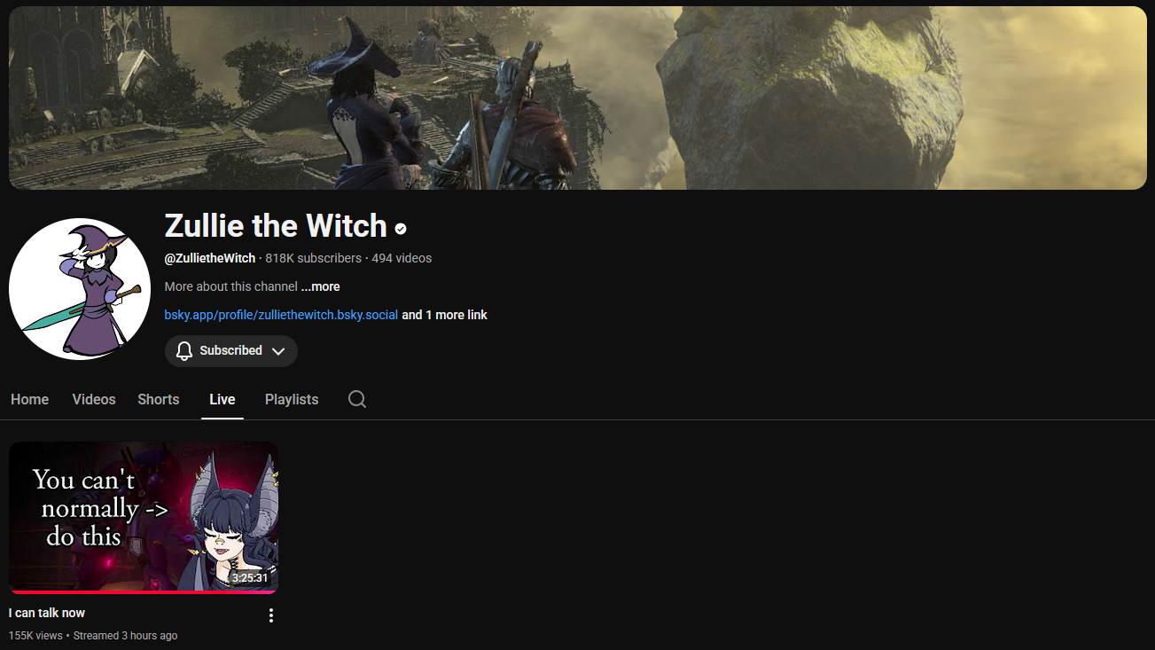Switch to the Videos tab
The width and height of the screenshot is (1155, 650).
(94, 399)
